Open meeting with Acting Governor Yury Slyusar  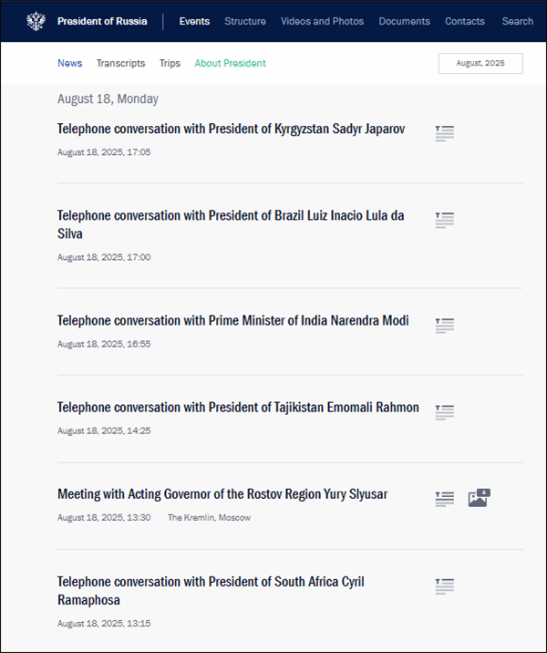point(222,494)
